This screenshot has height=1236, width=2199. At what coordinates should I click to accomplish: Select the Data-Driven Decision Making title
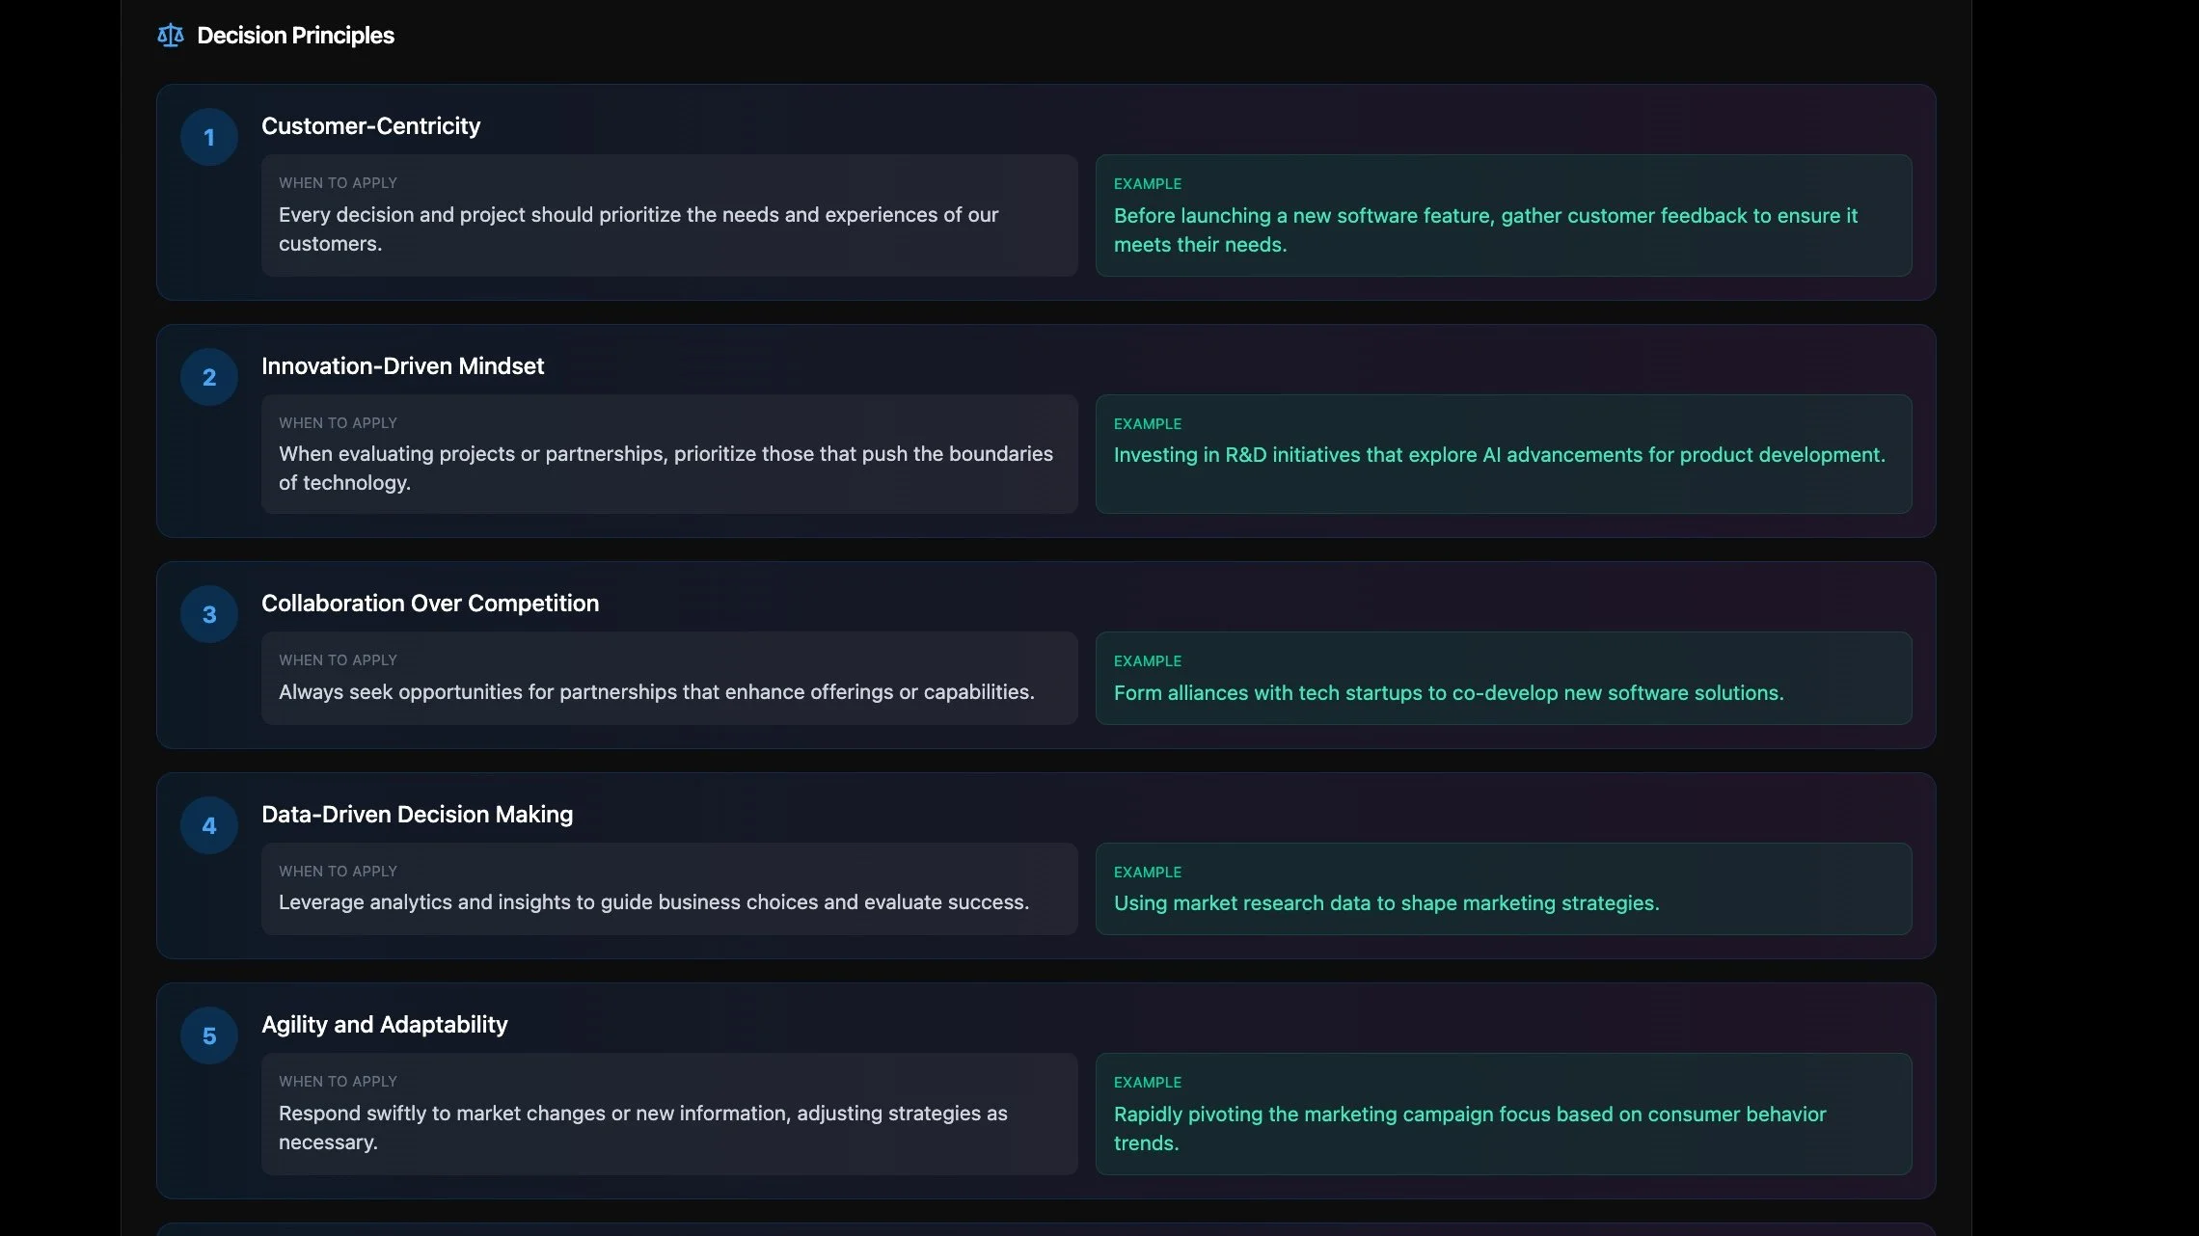pos(417,815)
